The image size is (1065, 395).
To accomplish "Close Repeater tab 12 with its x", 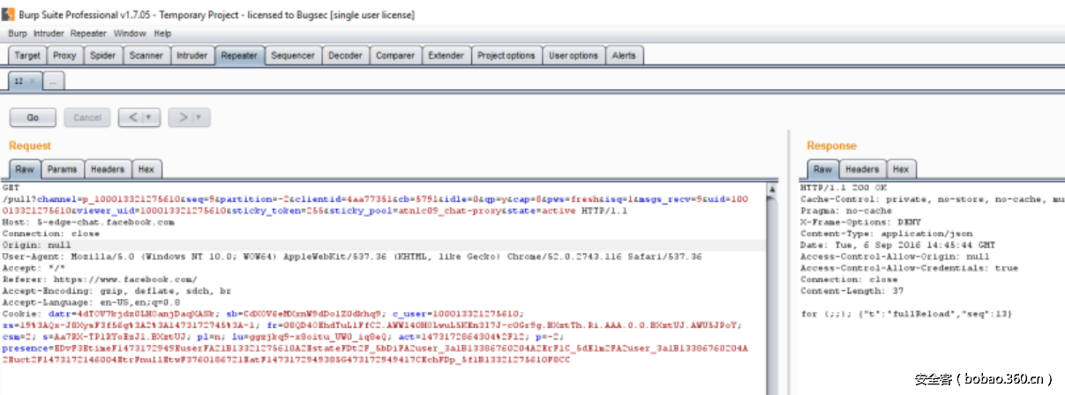I will pos(33,81).
